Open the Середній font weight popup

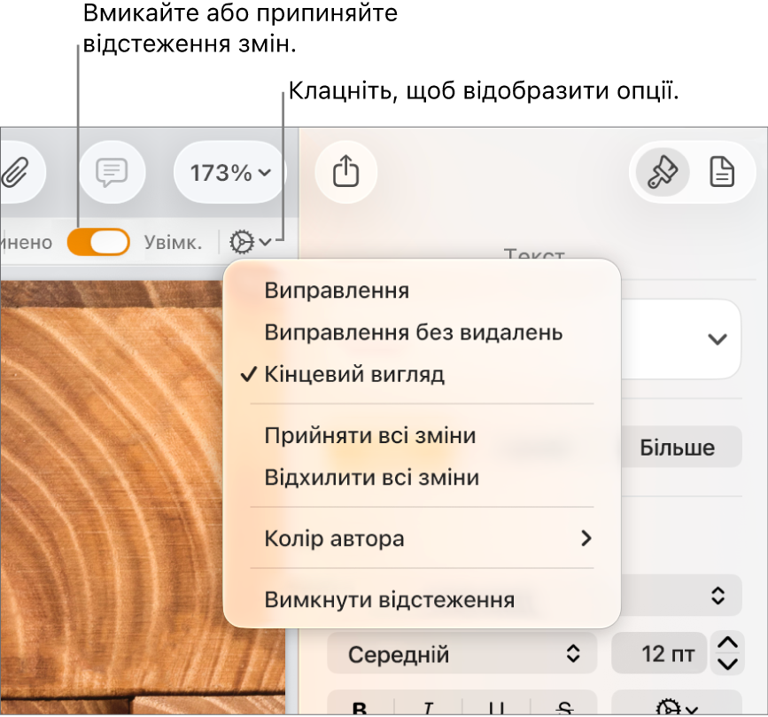click(x=462, y=654)
